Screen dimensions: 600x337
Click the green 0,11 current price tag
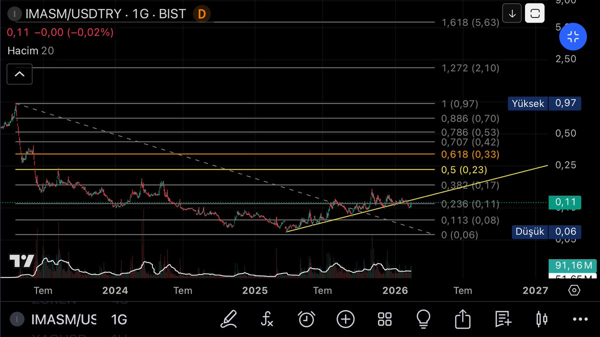[564, 202]
